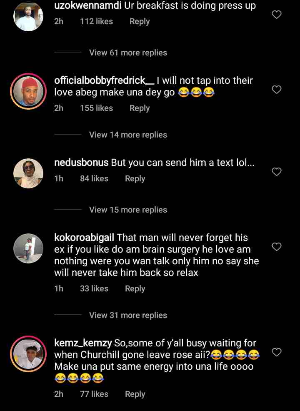The height and width of the screenshot is (411, 300).
Task: Open kokoroabigail's profile picture
Action: coord(28,248)
